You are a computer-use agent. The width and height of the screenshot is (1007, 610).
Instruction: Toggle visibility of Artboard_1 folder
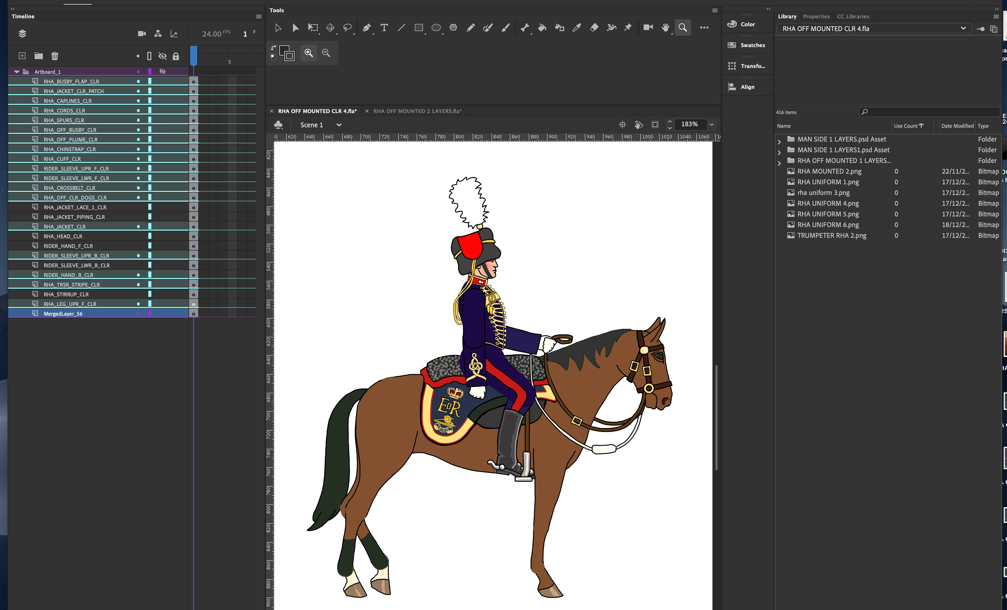click(x=163, y=72)
